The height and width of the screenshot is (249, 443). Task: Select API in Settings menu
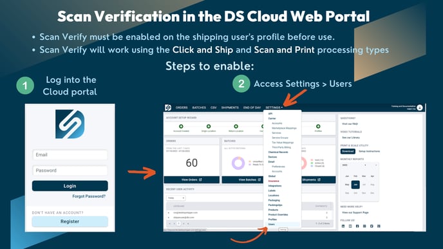pyautogui.click(x=270, y=114)
